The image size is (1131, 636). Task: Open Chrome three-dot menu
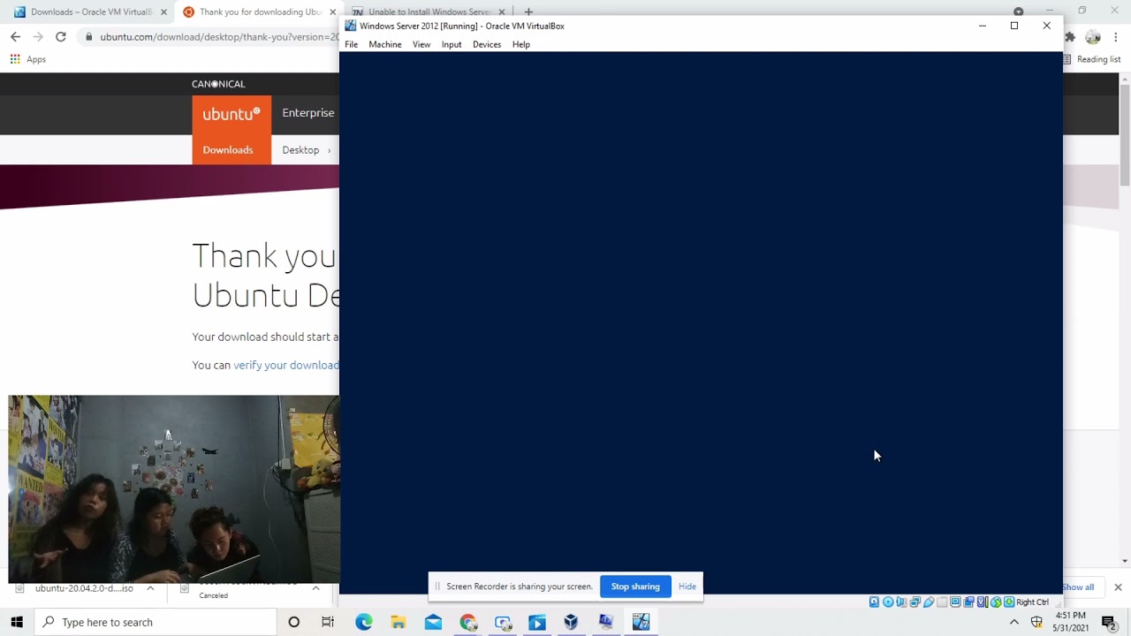1116,37
